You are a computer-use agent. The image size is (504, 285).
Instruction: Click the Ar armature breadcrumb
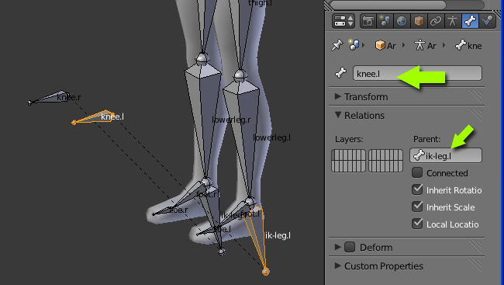(x=425, y=45)
